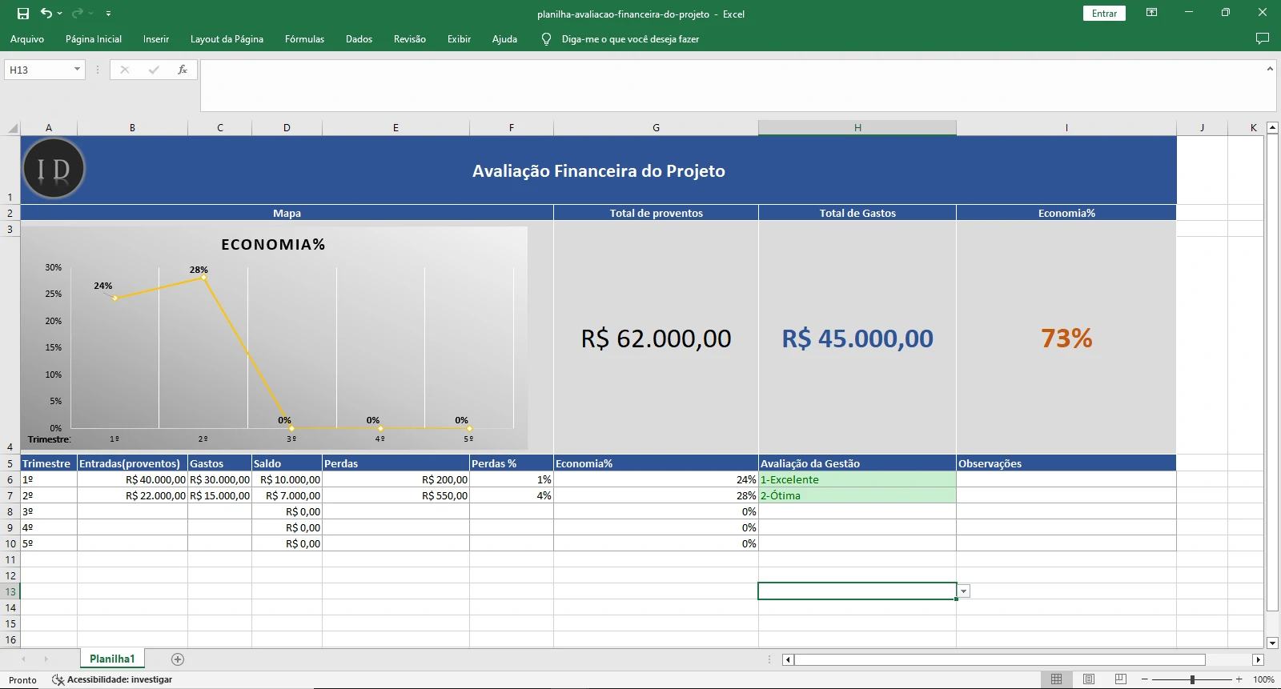This screenshot has height=689, width=1281.
Task: Switch to Page Break Preview icon
Action: pos(1121,679)
